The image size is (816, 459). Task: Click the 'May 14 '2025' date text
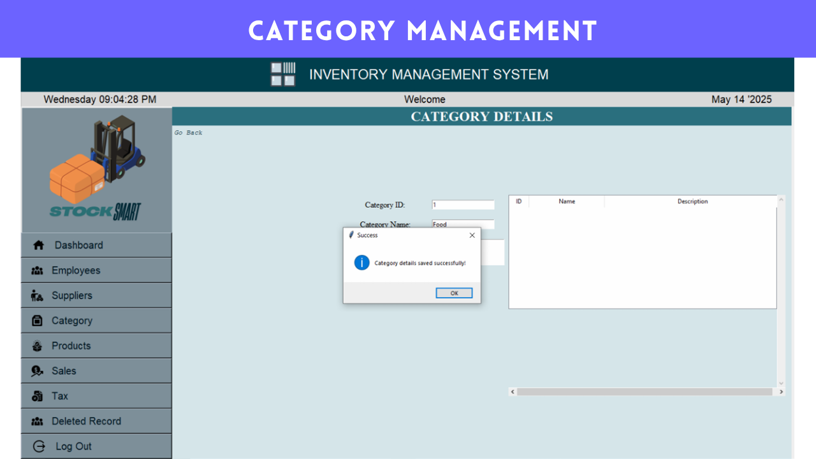pyautogui.click(x=741, y=99)
